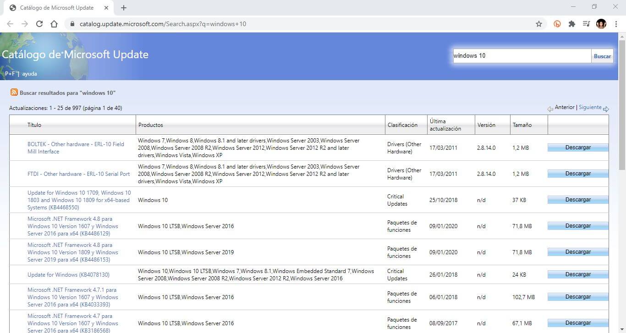626x333 pixels.
Task: Click the size cell 102,7 MB
Action: [x=523, y=297]
